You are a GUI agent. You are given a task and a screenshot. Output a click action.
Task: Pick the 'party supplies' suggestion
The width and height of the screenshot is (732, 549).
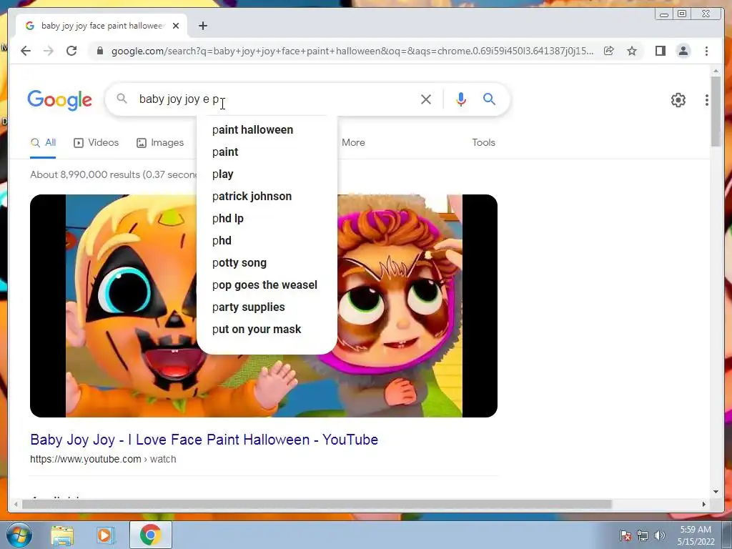click(267, 307)
